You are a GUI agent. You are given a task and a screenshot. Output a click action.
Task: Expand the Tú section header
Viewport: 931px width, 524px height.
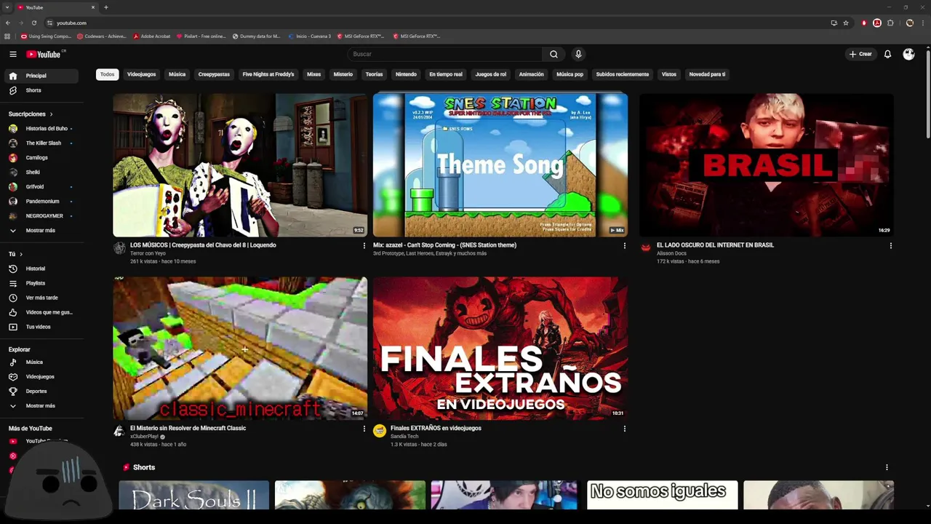coord(15,254)
